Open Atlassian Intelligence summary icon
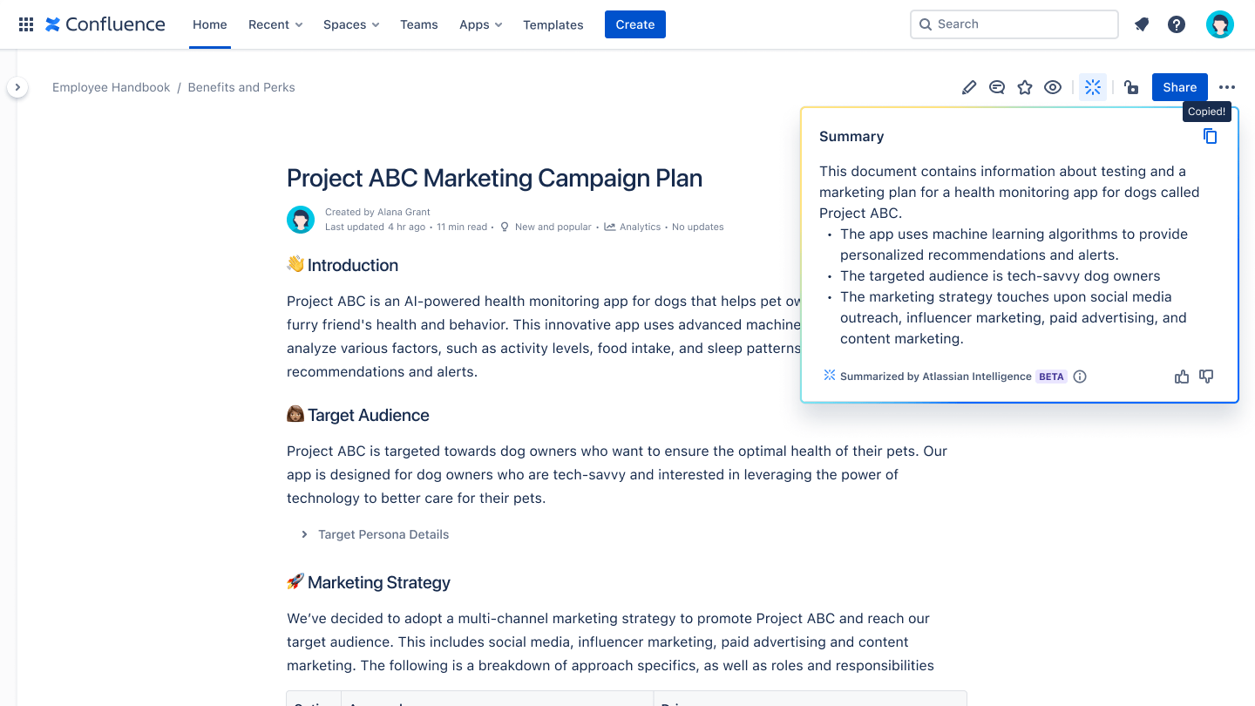Image resolution: width=1255 pixels, height=706 pixels. (x=1093, y=87)
